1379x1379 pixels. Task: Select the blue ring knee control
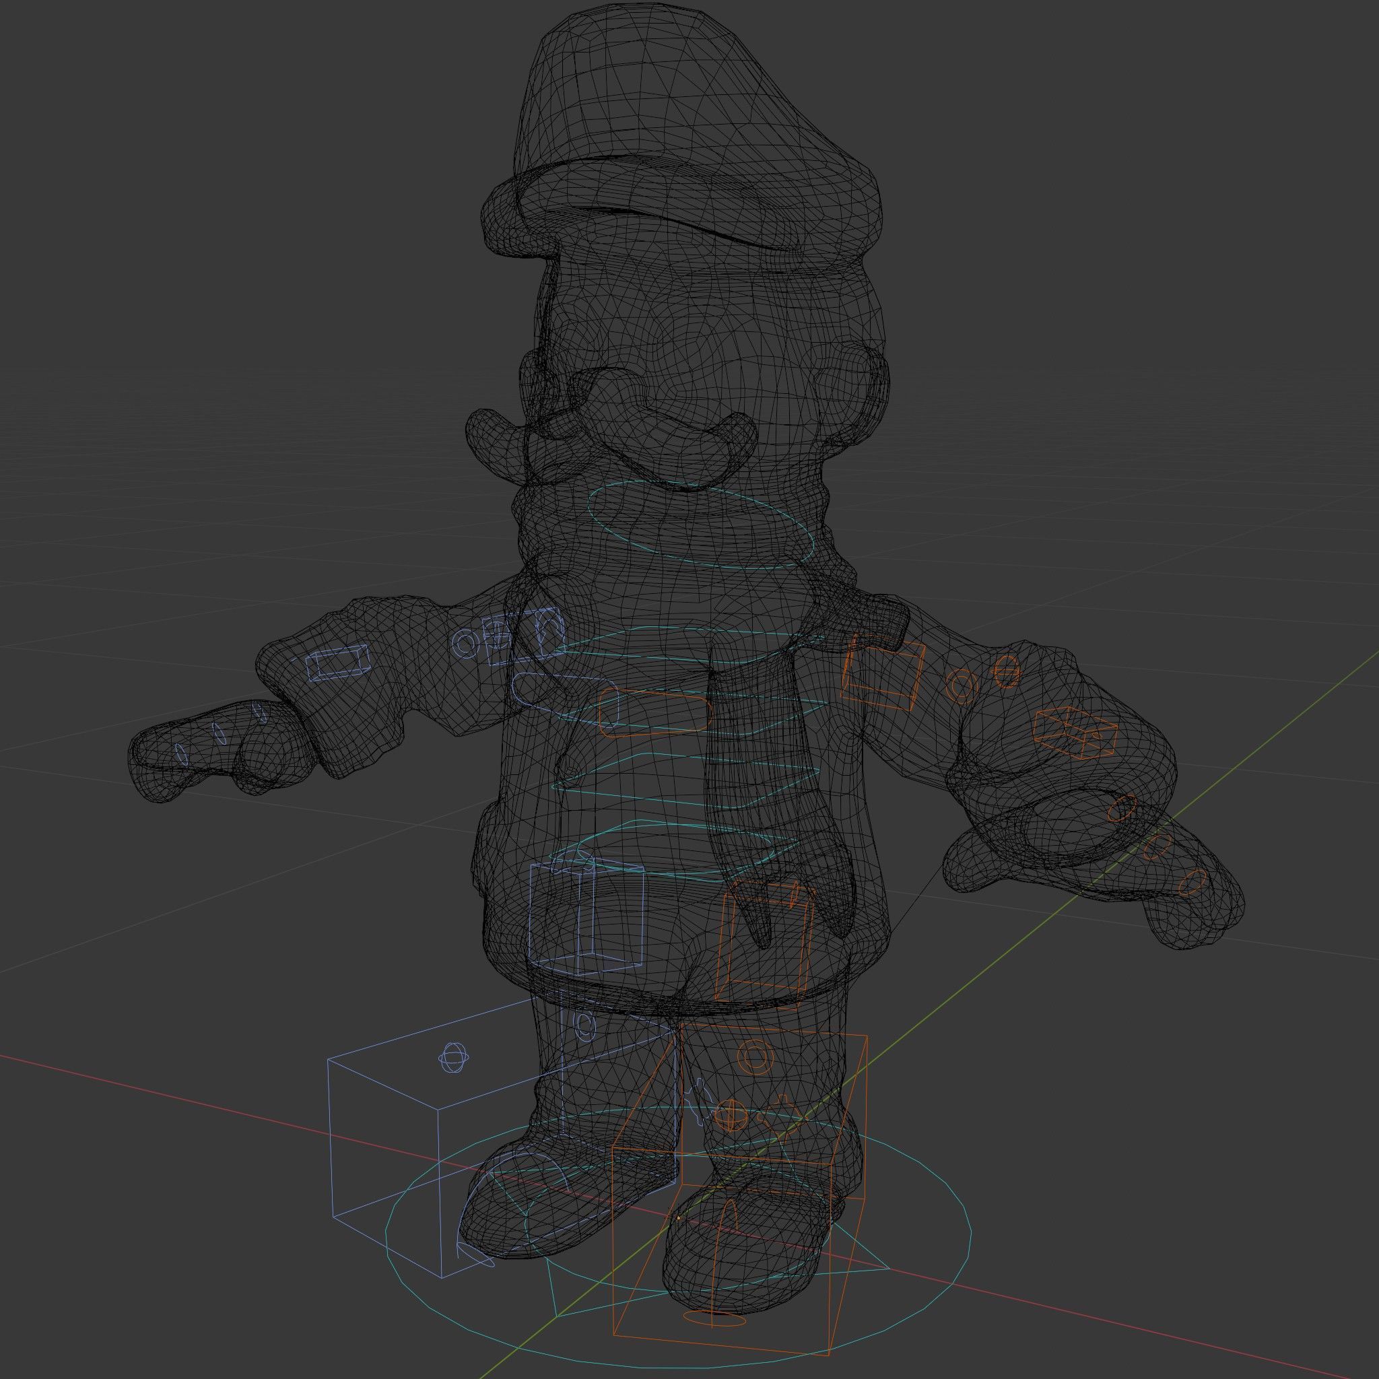pos(584,1026)
